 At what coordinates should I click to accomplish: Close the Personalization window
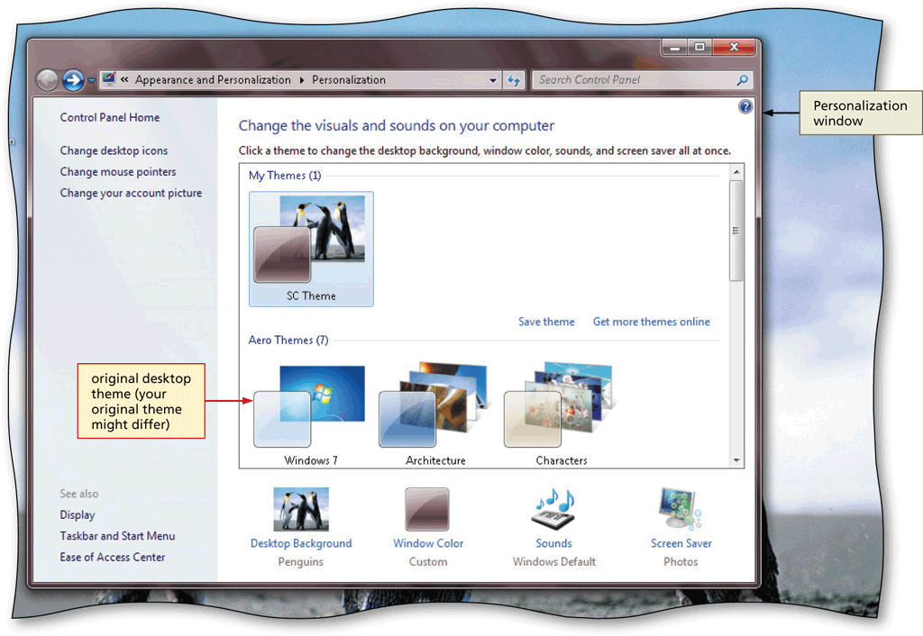pyautogui.click(x=734, y=47)
